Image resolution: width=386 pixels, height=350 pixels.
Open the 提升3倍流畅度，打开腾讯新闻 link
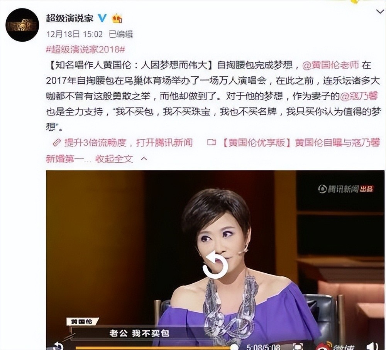[128, 143]
